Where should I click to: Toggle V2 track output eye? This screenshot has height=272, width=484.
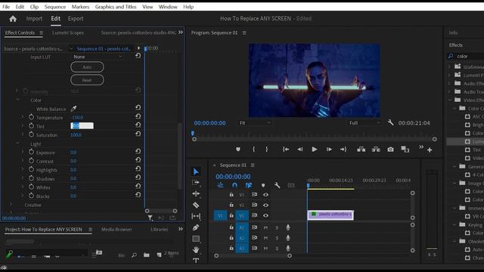point(265,205)
